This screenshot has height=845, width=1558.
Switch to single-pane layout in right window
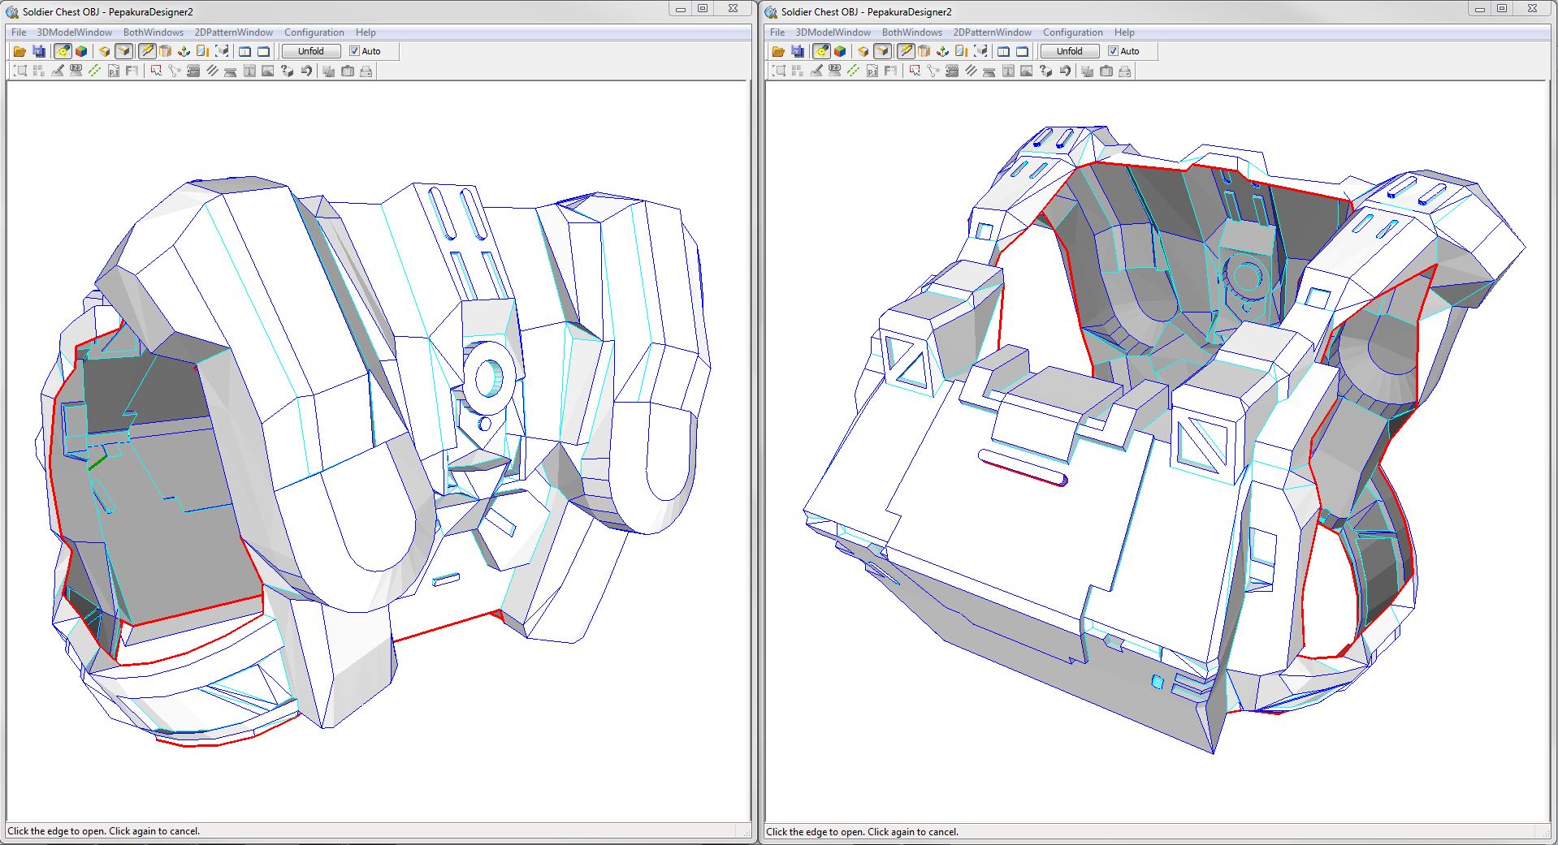(1022, 51)
